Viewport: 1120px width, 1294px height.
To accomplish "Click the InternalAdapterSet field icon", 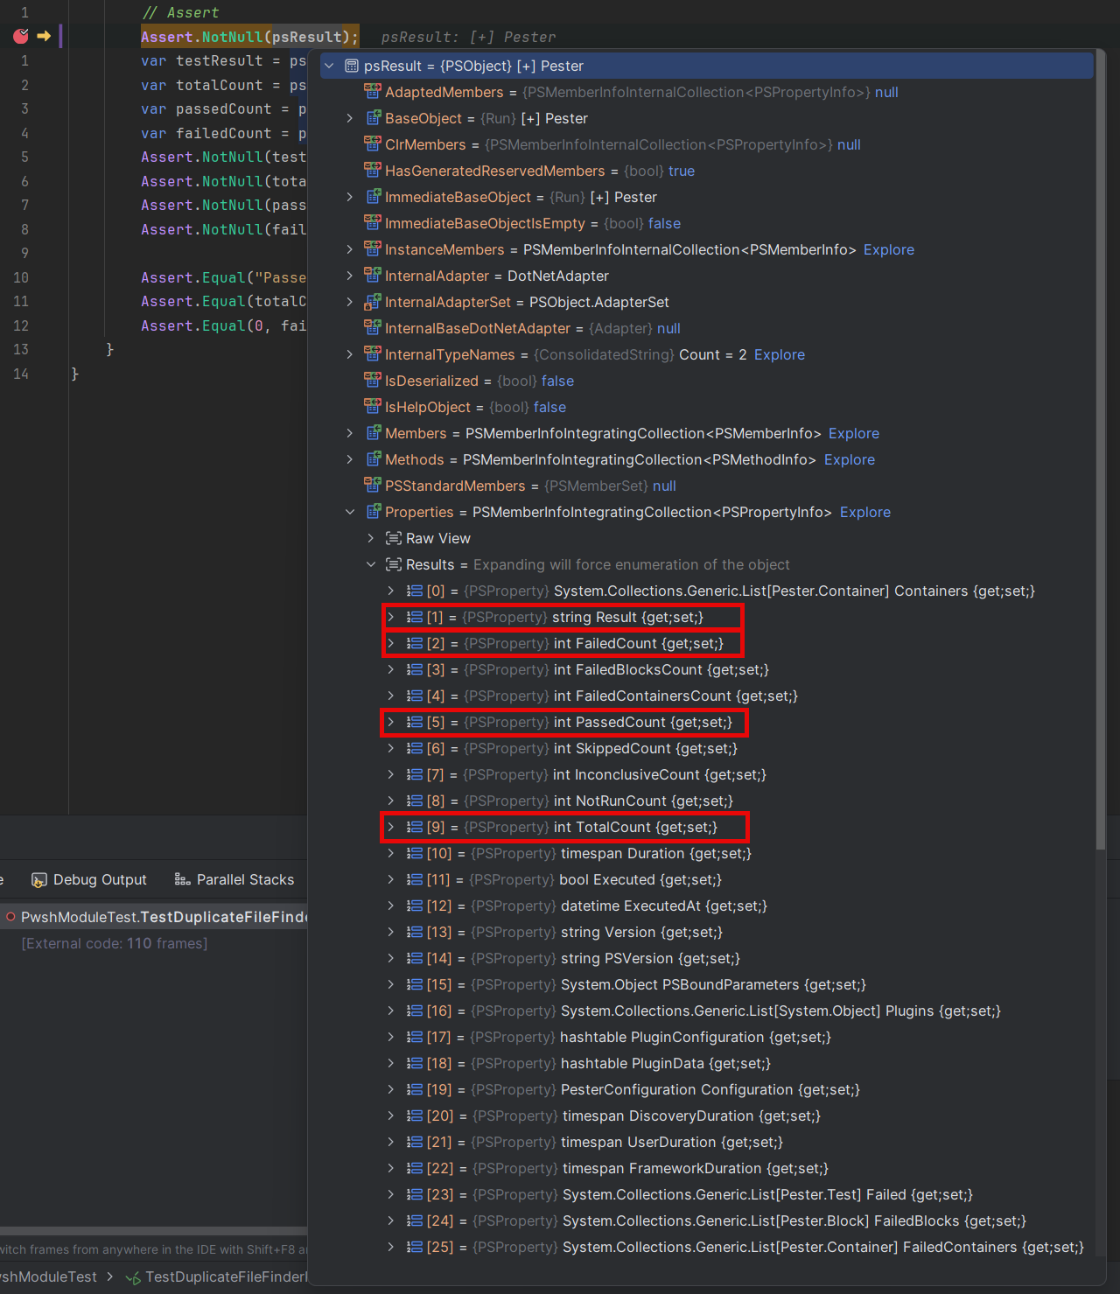I will (x=373, y=303).
